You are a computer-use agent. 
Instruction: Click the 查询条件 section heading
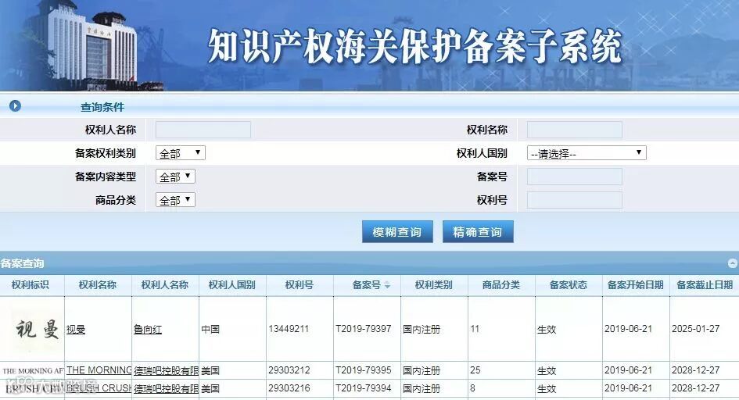(x=102, y=107)
